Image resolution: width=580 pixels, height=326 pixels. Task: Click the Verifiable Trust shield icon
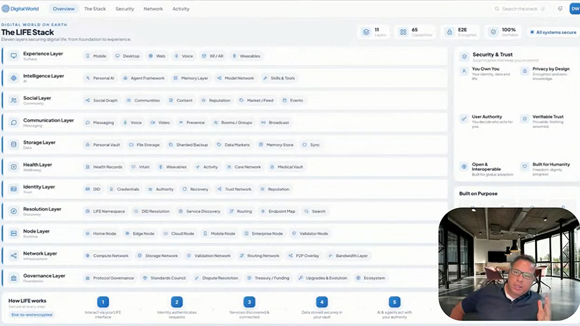click(x=525, y=119)
